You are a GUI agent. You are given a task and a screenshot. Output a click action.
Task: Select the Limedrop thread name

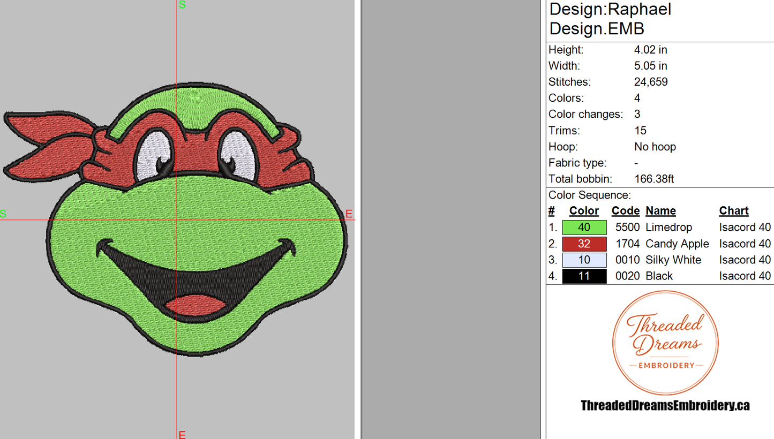click(x=668, y=228)
